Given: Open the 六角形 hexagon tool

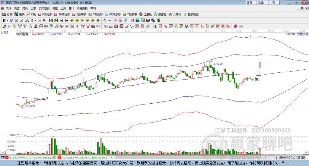Looking at the screenshot, I should coord(175,14).
